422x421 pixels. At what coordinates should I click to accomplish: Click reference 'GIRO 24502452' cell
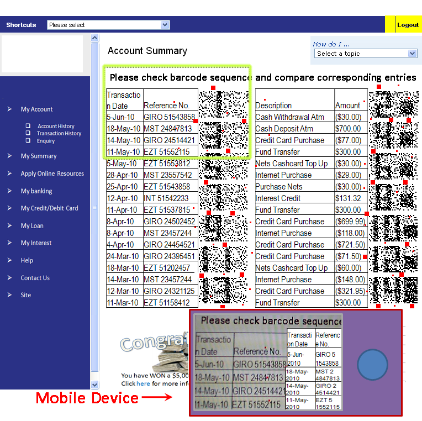point(170,221)
